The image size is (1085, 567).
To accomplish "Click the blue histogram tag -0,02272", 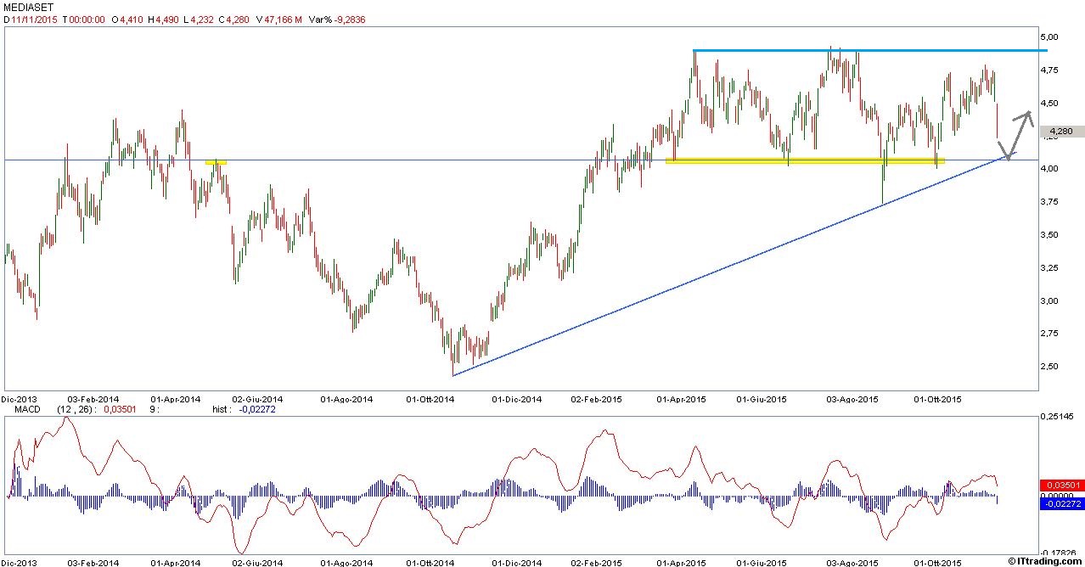I will tap(1061, 503).
